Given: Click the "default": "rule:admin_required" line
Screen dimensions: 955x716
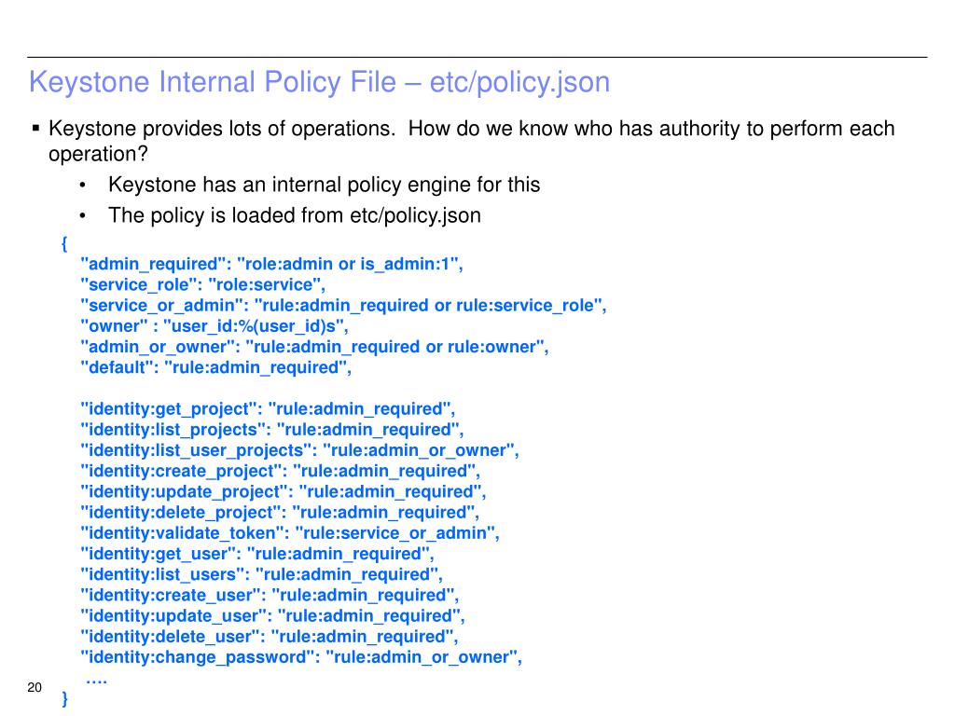Looking at the screenshot, I should 216,367.
